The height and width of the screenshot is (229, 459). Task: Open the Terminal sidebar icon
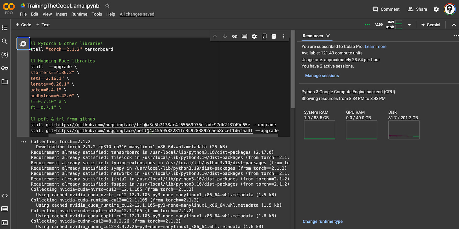pyautogui.click(x=4, y=222)
